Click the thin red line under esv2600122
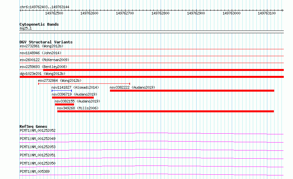This screenshot has width=293, height=179. click(x=152, y=63)
